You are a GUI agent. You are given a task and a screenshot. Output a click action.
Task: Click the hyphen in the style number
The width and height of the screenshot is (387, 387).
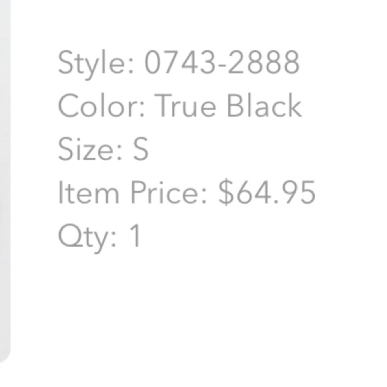coord(222,64)
